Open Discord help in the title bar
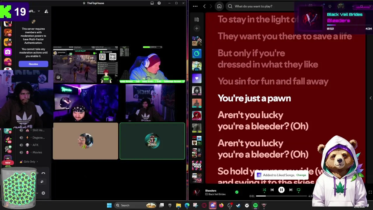The width and height of the screenshot is (373, 210). coord(159,3)
